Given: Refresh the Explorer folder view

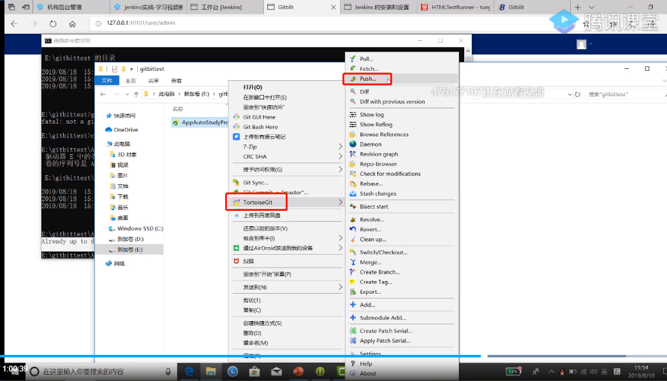Looking at the screenshot, I should pyautogui.click(x=577, y=94).
